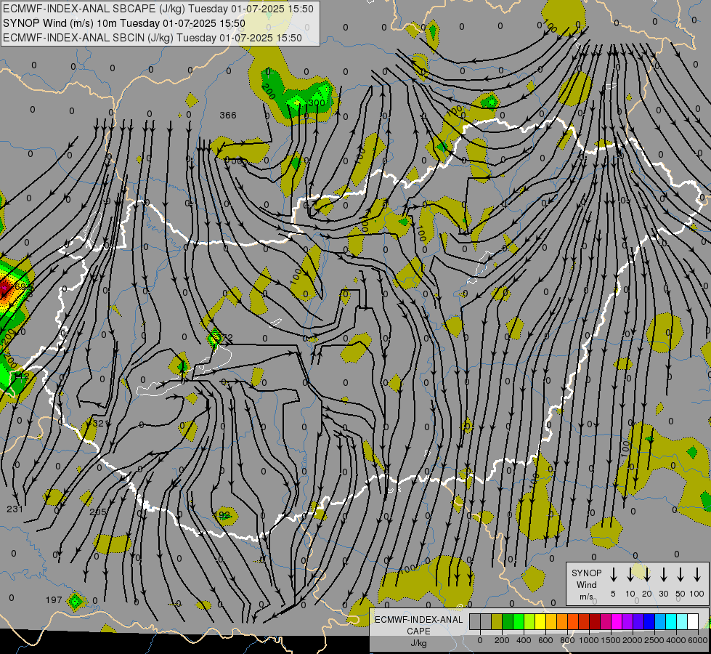Click the 50 m/s wind arrow in legend
Image resolution: width=711 pixels, height=654 pixels.
(680, 575)
